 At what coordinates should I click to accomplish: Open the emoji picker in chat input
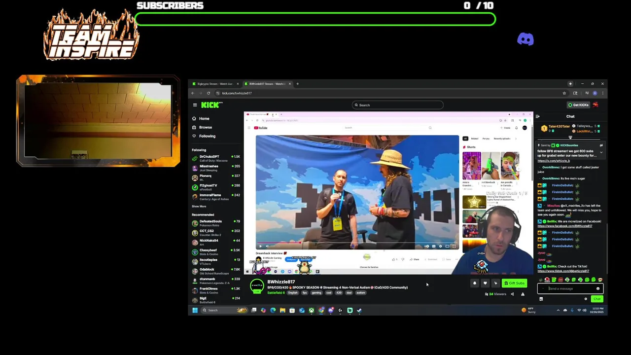tap(598, 289)
